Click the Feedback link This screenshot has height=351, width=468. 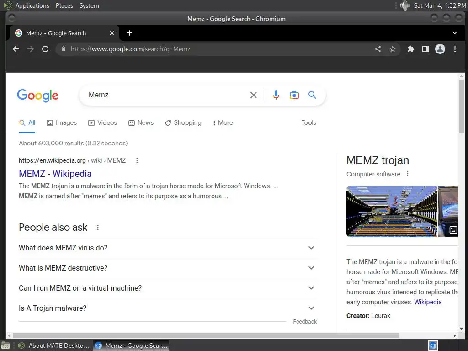[x=305, y=321]
